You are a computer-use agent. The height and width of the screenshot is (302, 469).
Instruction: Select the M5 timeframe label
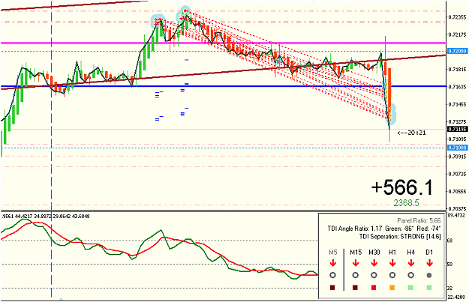point(333,253)
